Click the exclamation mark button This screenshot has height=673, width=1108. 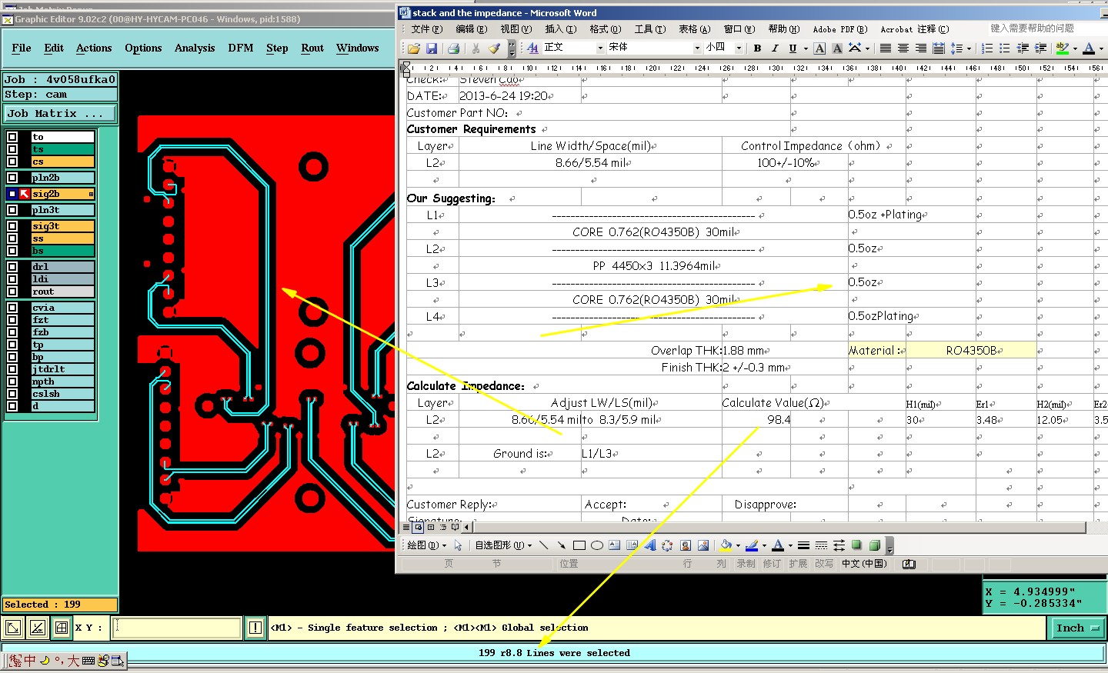tap(255, 628)
